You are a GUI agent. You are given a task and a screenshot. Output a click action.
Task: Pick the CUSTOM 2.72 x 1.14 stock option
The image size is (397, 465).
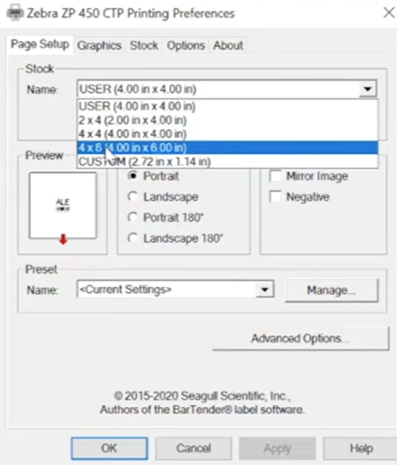coord(227,162)
